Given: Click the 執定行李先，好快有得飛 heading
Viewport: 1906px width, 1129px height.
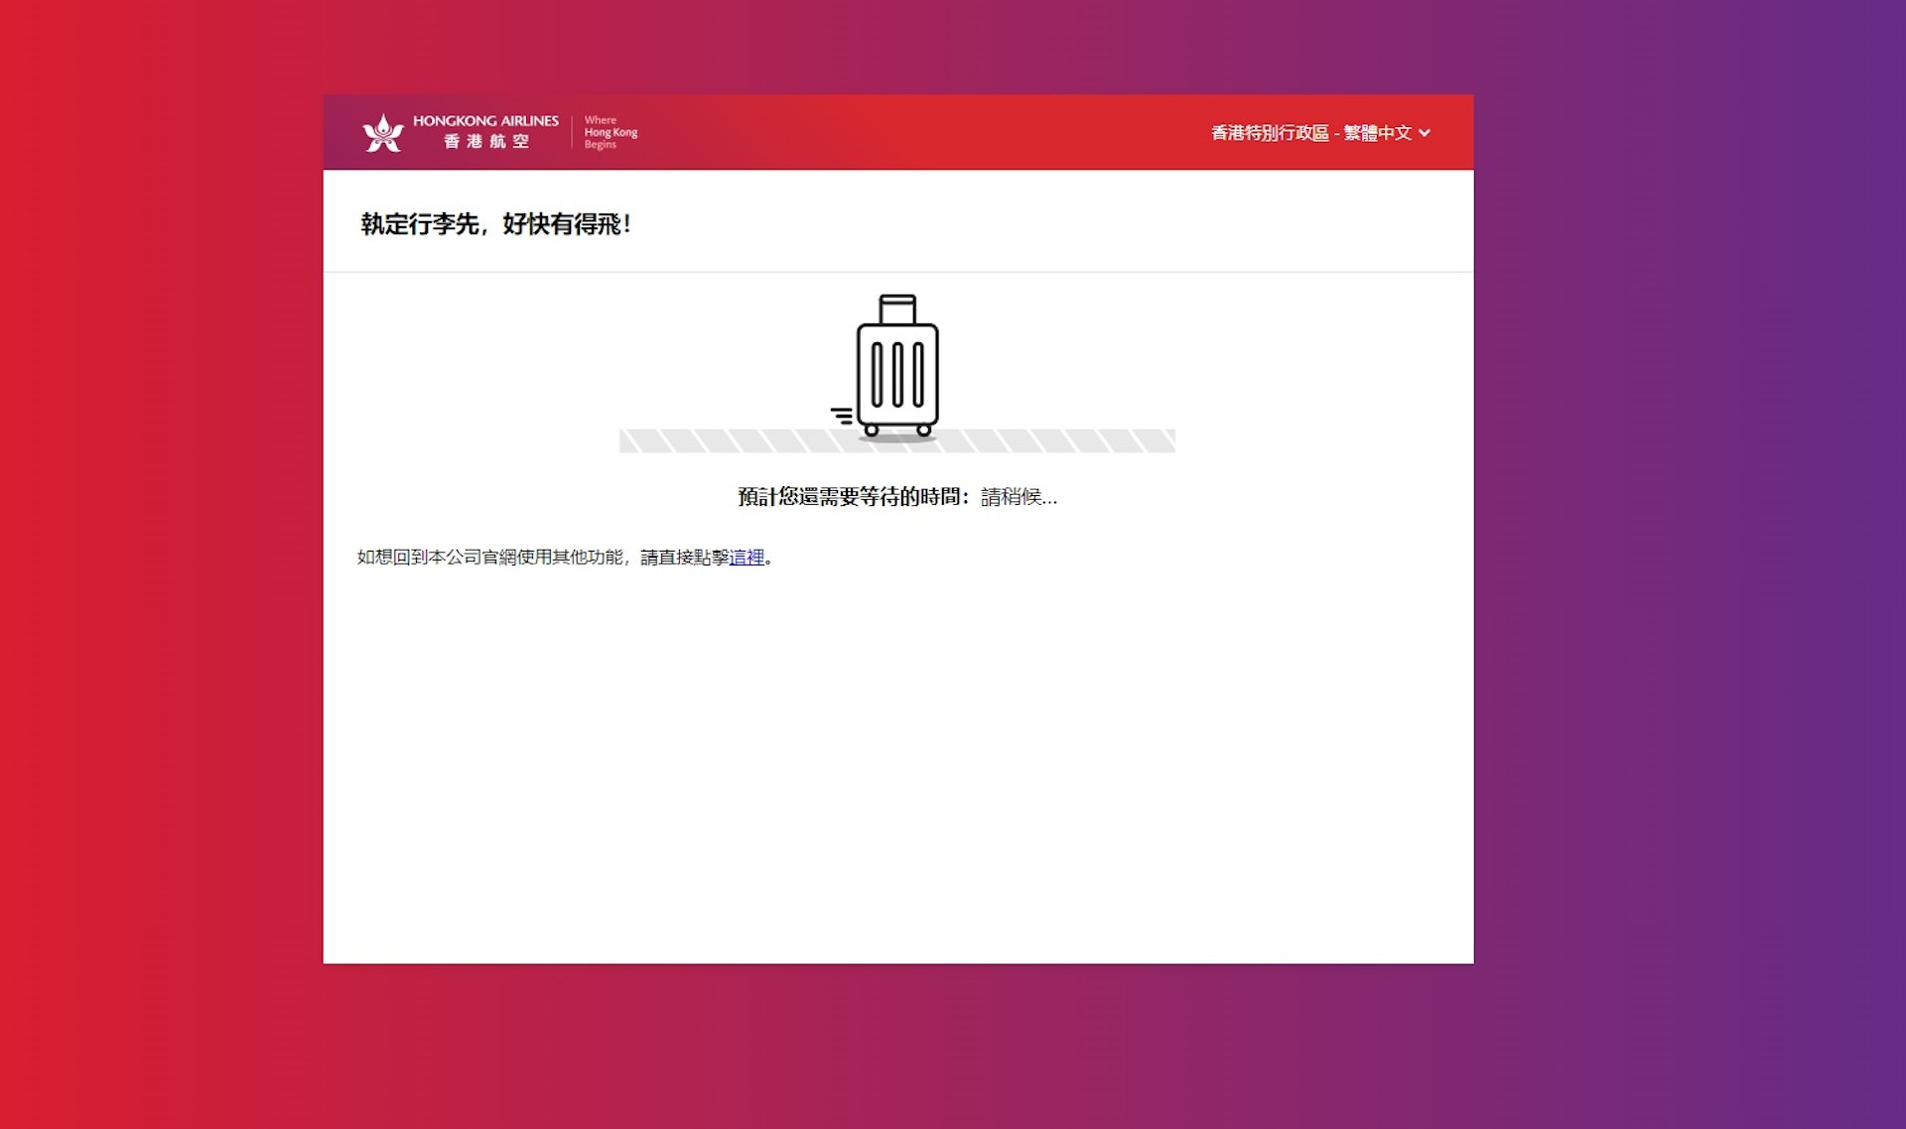Looking at the screenshot, I should (x=495, y=224).
